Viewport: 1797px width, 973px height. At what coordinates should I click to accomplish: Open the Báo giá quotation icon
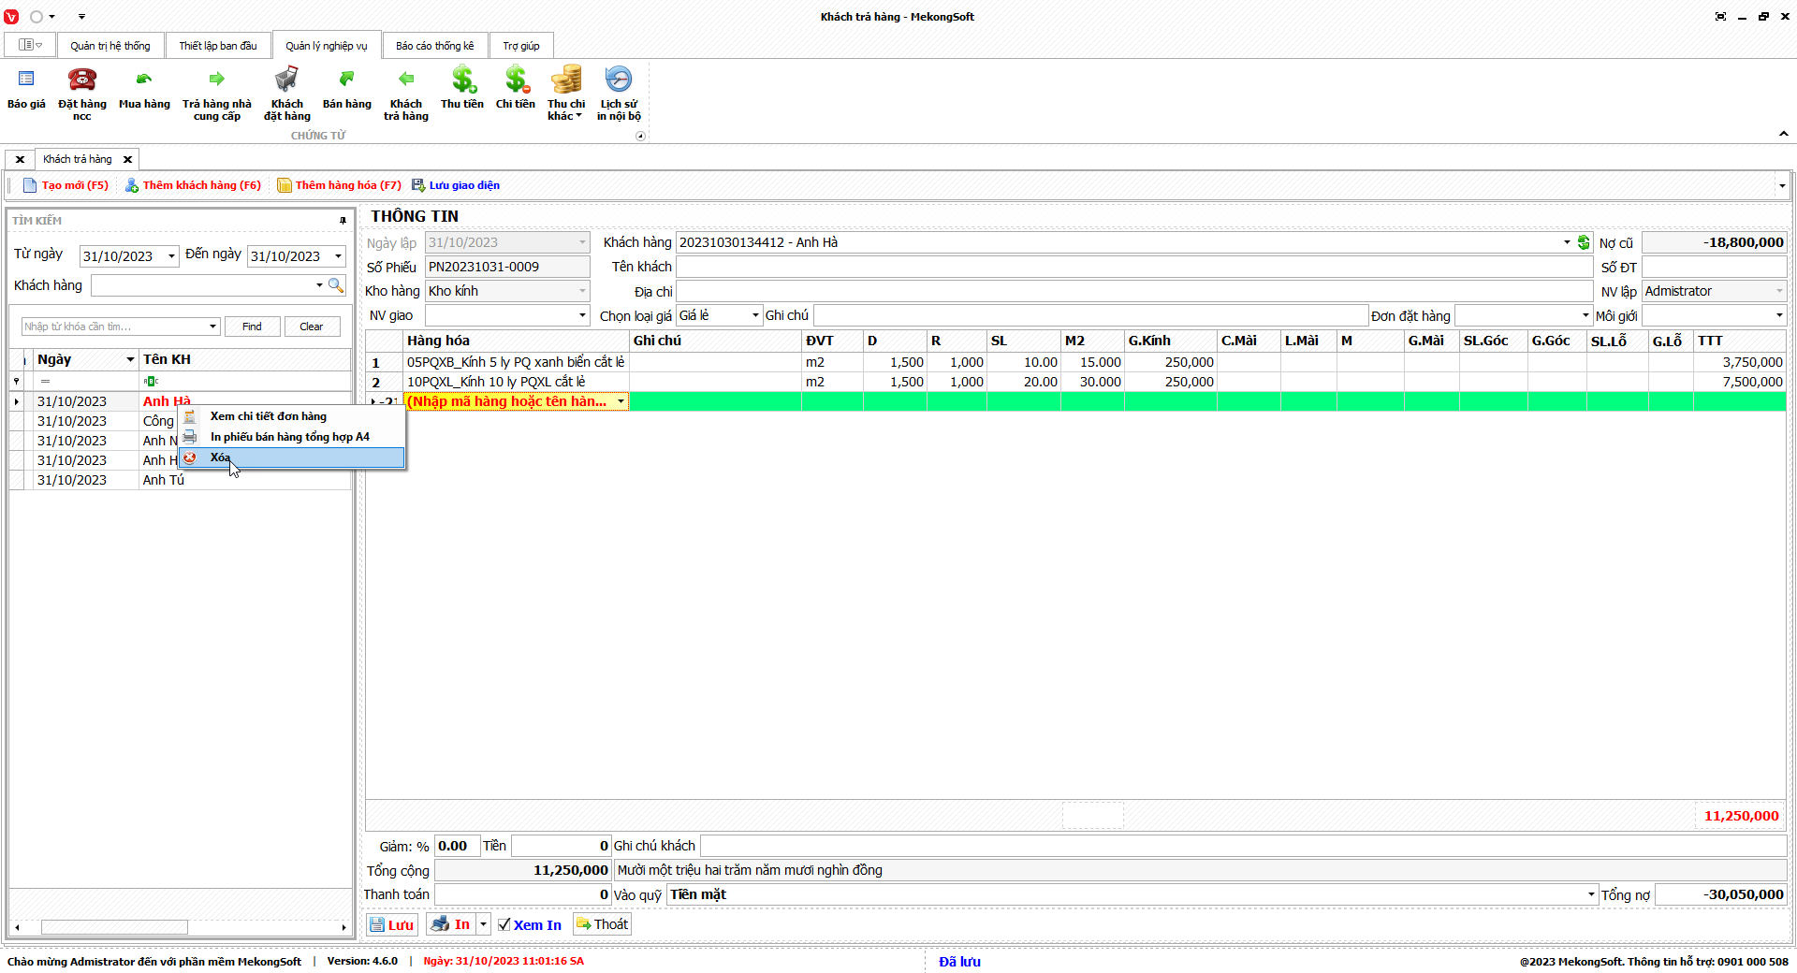[x=26, y=80]
